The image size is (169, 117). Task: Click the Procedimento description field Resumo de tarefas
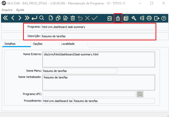tap(114, 101)
